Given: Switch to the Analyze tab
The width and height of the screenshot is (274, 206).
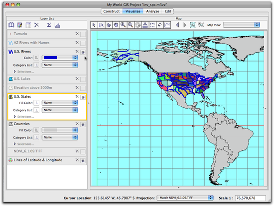Looking at the screenshot, I should pyautogui.click(x=152, y=11).
